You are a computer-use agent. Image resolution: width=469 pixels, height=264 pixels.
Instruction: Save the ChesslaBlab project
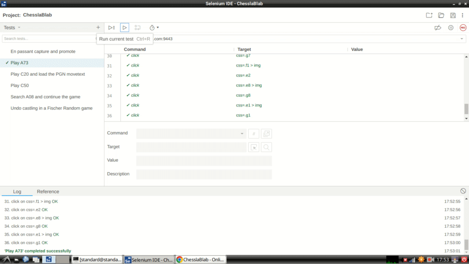(453, 15)
